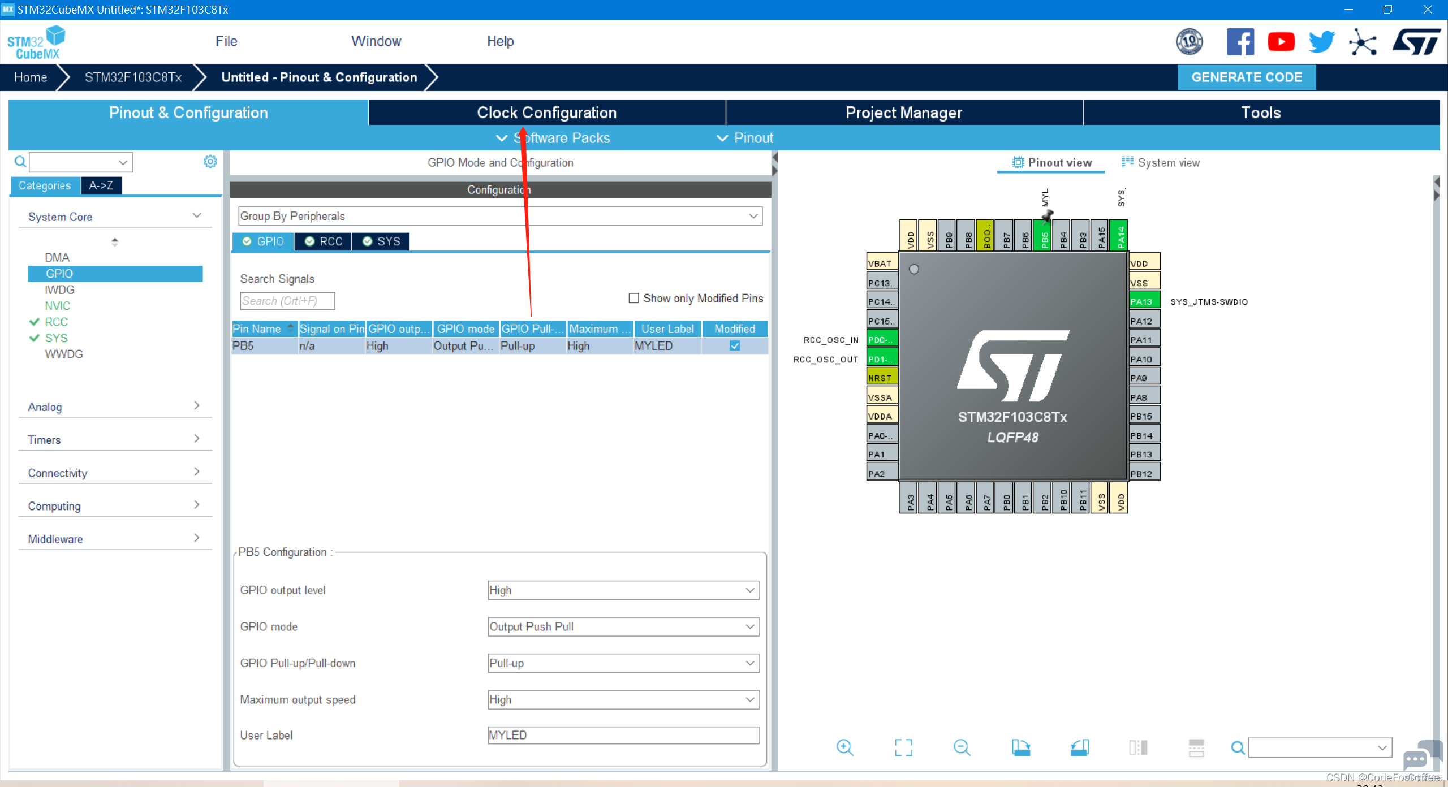Switch to the RCC peripheral tab
This screenshot has height=787, width=1448.
[324, 241]
